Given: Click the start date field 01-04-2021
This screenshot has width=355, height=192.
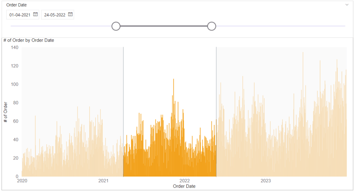Looking at the screenshot, I should point(23,15).
